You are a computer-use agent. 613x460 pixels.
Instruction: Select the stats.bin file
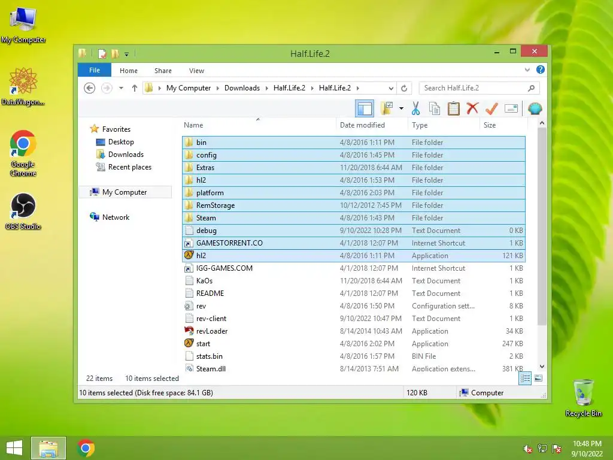pyautogui.click(x=353, y=356)
